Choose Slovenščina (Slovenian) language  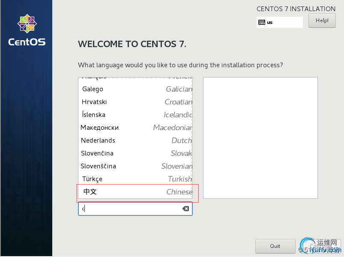tap(135, 166)
